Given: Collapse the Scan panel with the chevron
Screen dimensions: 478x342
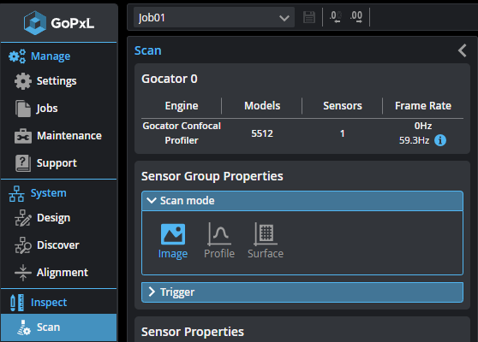Looking at the screenshot, I should pyautogui.click(x=463, y=50).
